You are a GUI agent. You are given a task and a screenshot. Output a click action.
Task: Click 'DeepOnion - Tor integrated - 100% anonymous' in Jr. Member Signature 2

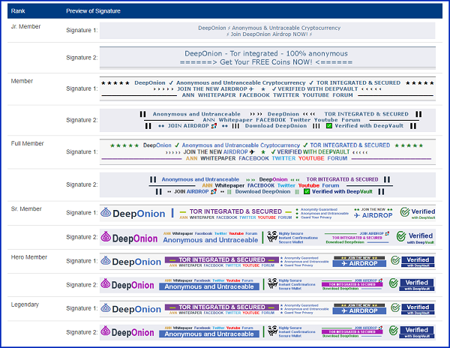266,54
